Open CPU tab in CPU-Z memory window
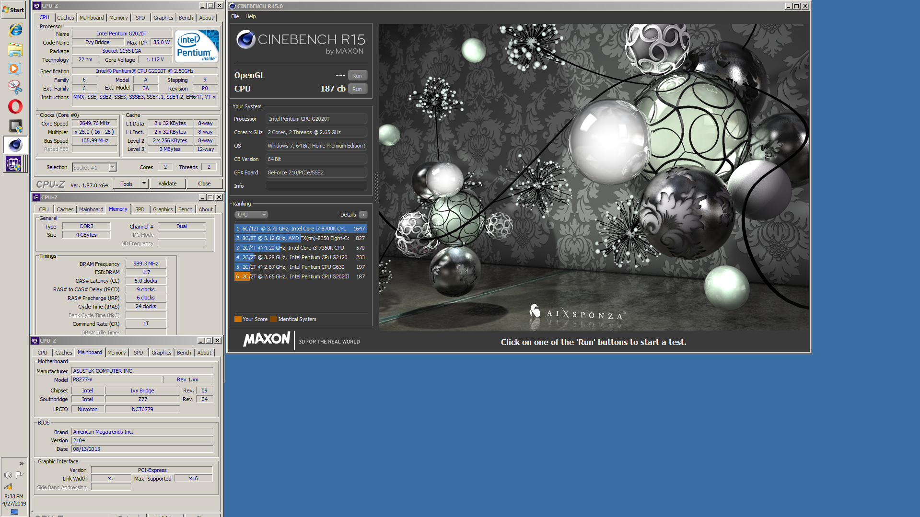This screenshot has height=517, width=920. click(44, 209)
